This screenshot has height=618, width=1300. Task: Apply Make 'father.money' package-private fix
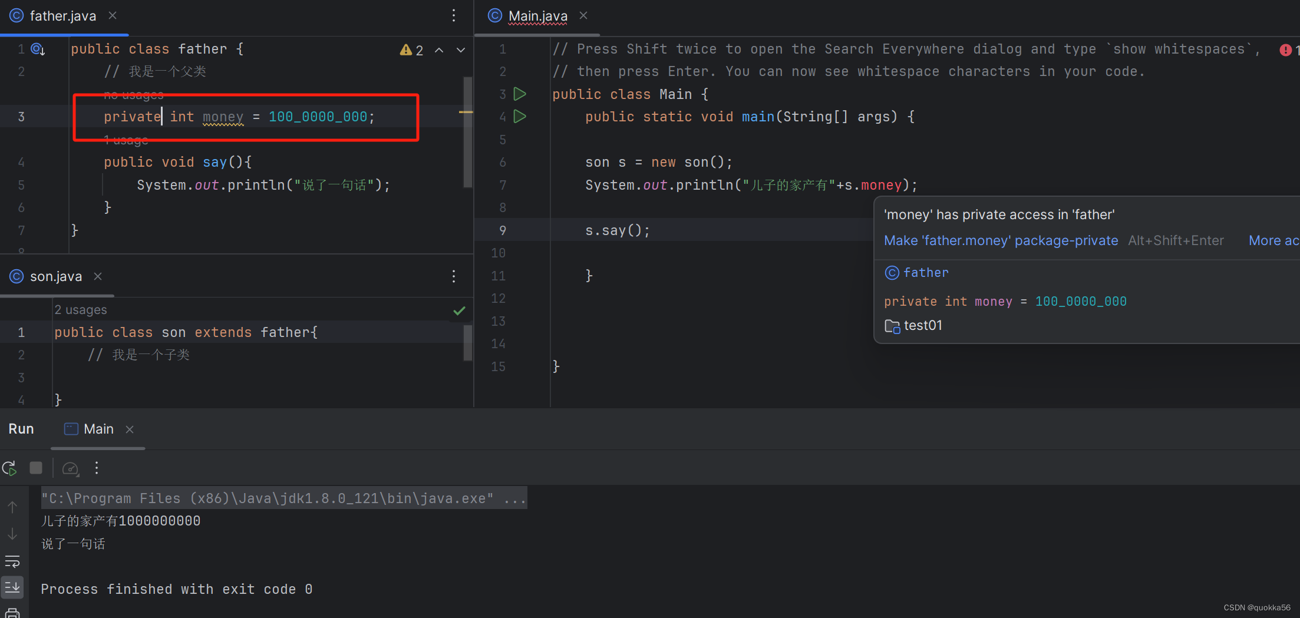click(1001, 240)
